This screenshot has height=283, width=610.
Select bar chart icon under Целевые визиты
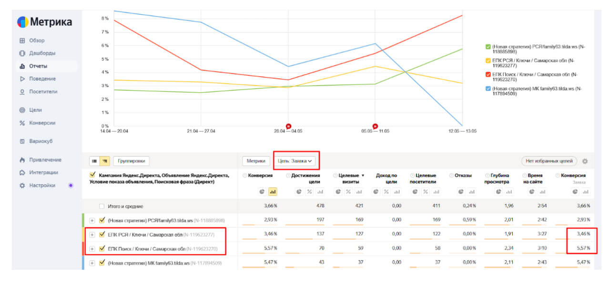click(x=359, y=192)
